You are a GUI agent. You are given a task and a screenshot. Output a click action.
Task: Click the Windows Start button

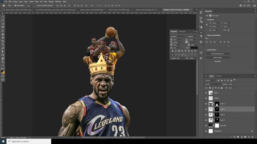click(3, 141)
